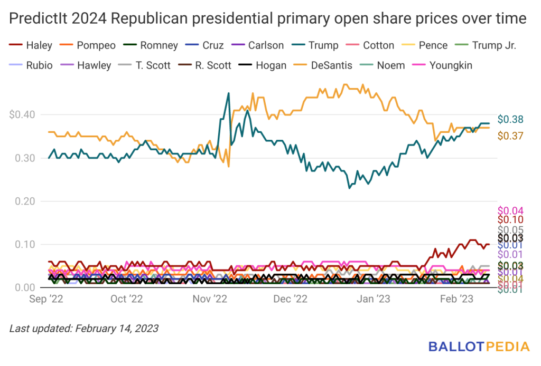541x366 pixels.
Task: Select the Noem legend item
Action: point(383,65)
